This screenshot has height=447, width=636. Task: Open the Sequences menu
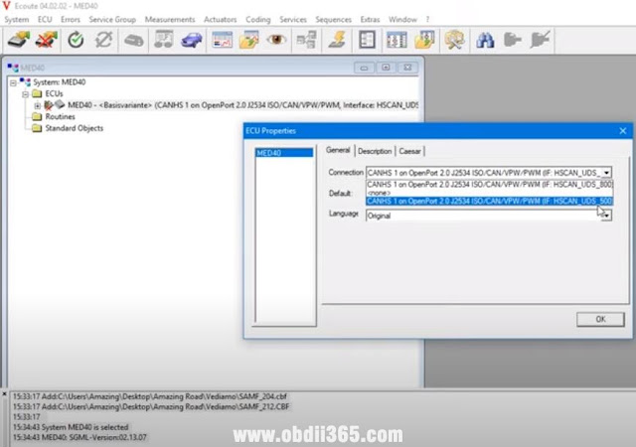[334, 20]
